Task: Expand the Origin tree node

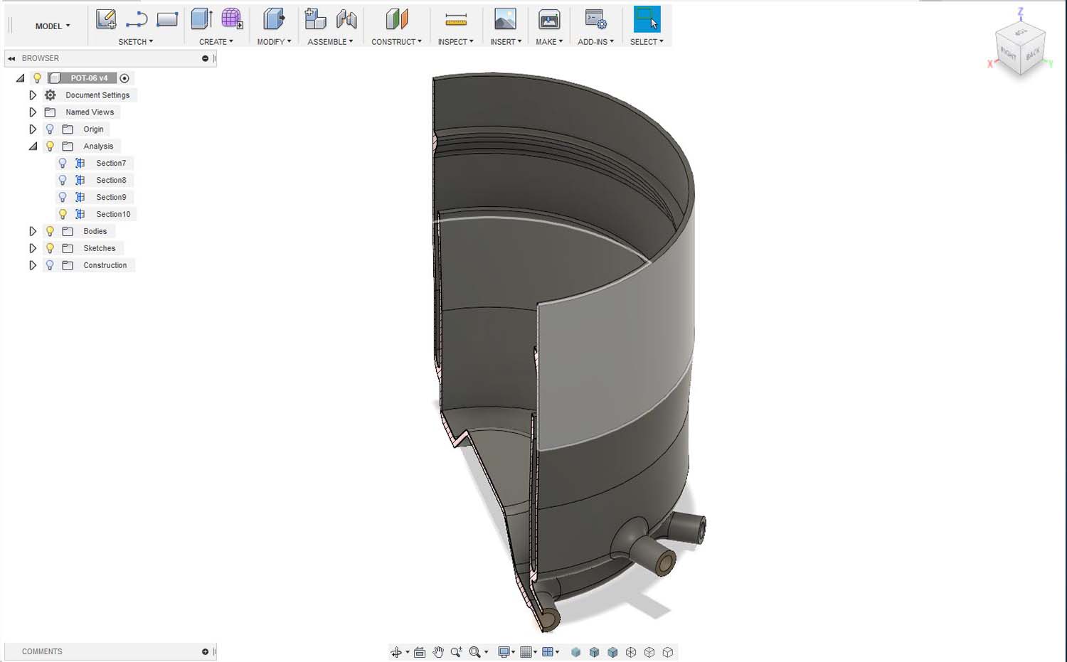Action: click(x=33, y=129)
